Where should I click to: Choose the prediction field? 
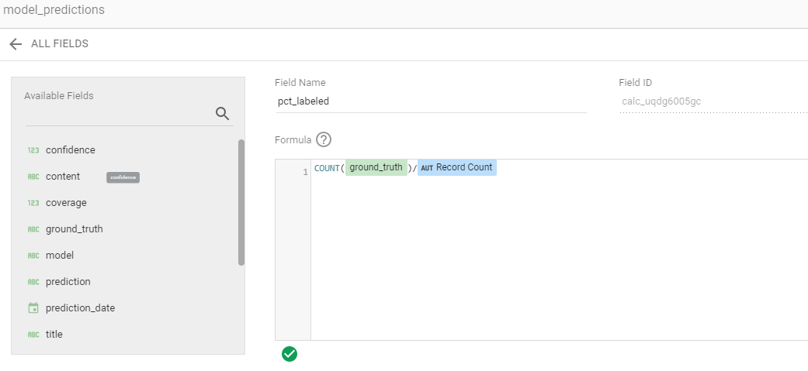click(x=68, y=282)
